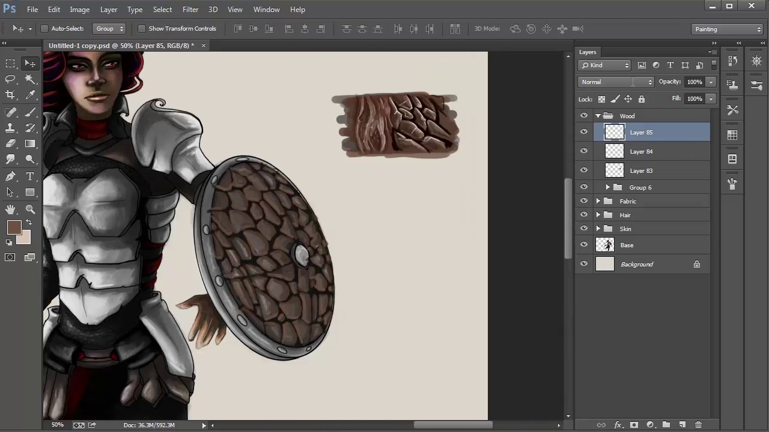Open the Image menu

coord(79,10)
